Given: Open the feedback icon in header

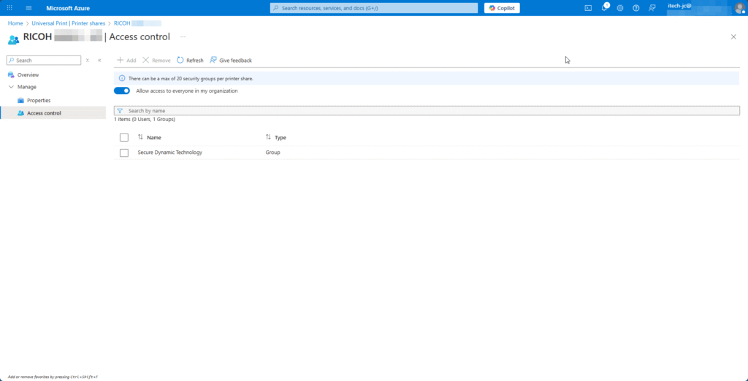Looking at the screenshot, I should coord(652,8).
